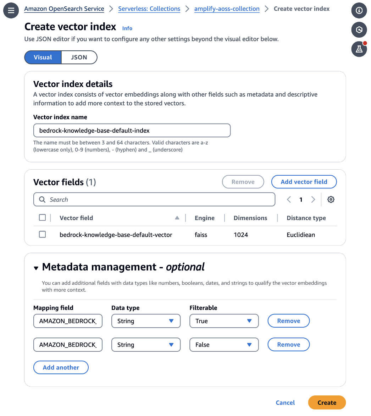Collapse the Metadata management section
The width and height of the screenshot is (371, 416).
tap(36, 269)
